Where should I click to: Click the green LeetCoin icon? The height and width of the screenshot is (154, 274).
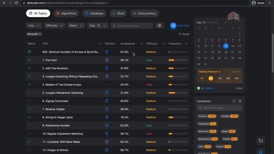[199, 88]
